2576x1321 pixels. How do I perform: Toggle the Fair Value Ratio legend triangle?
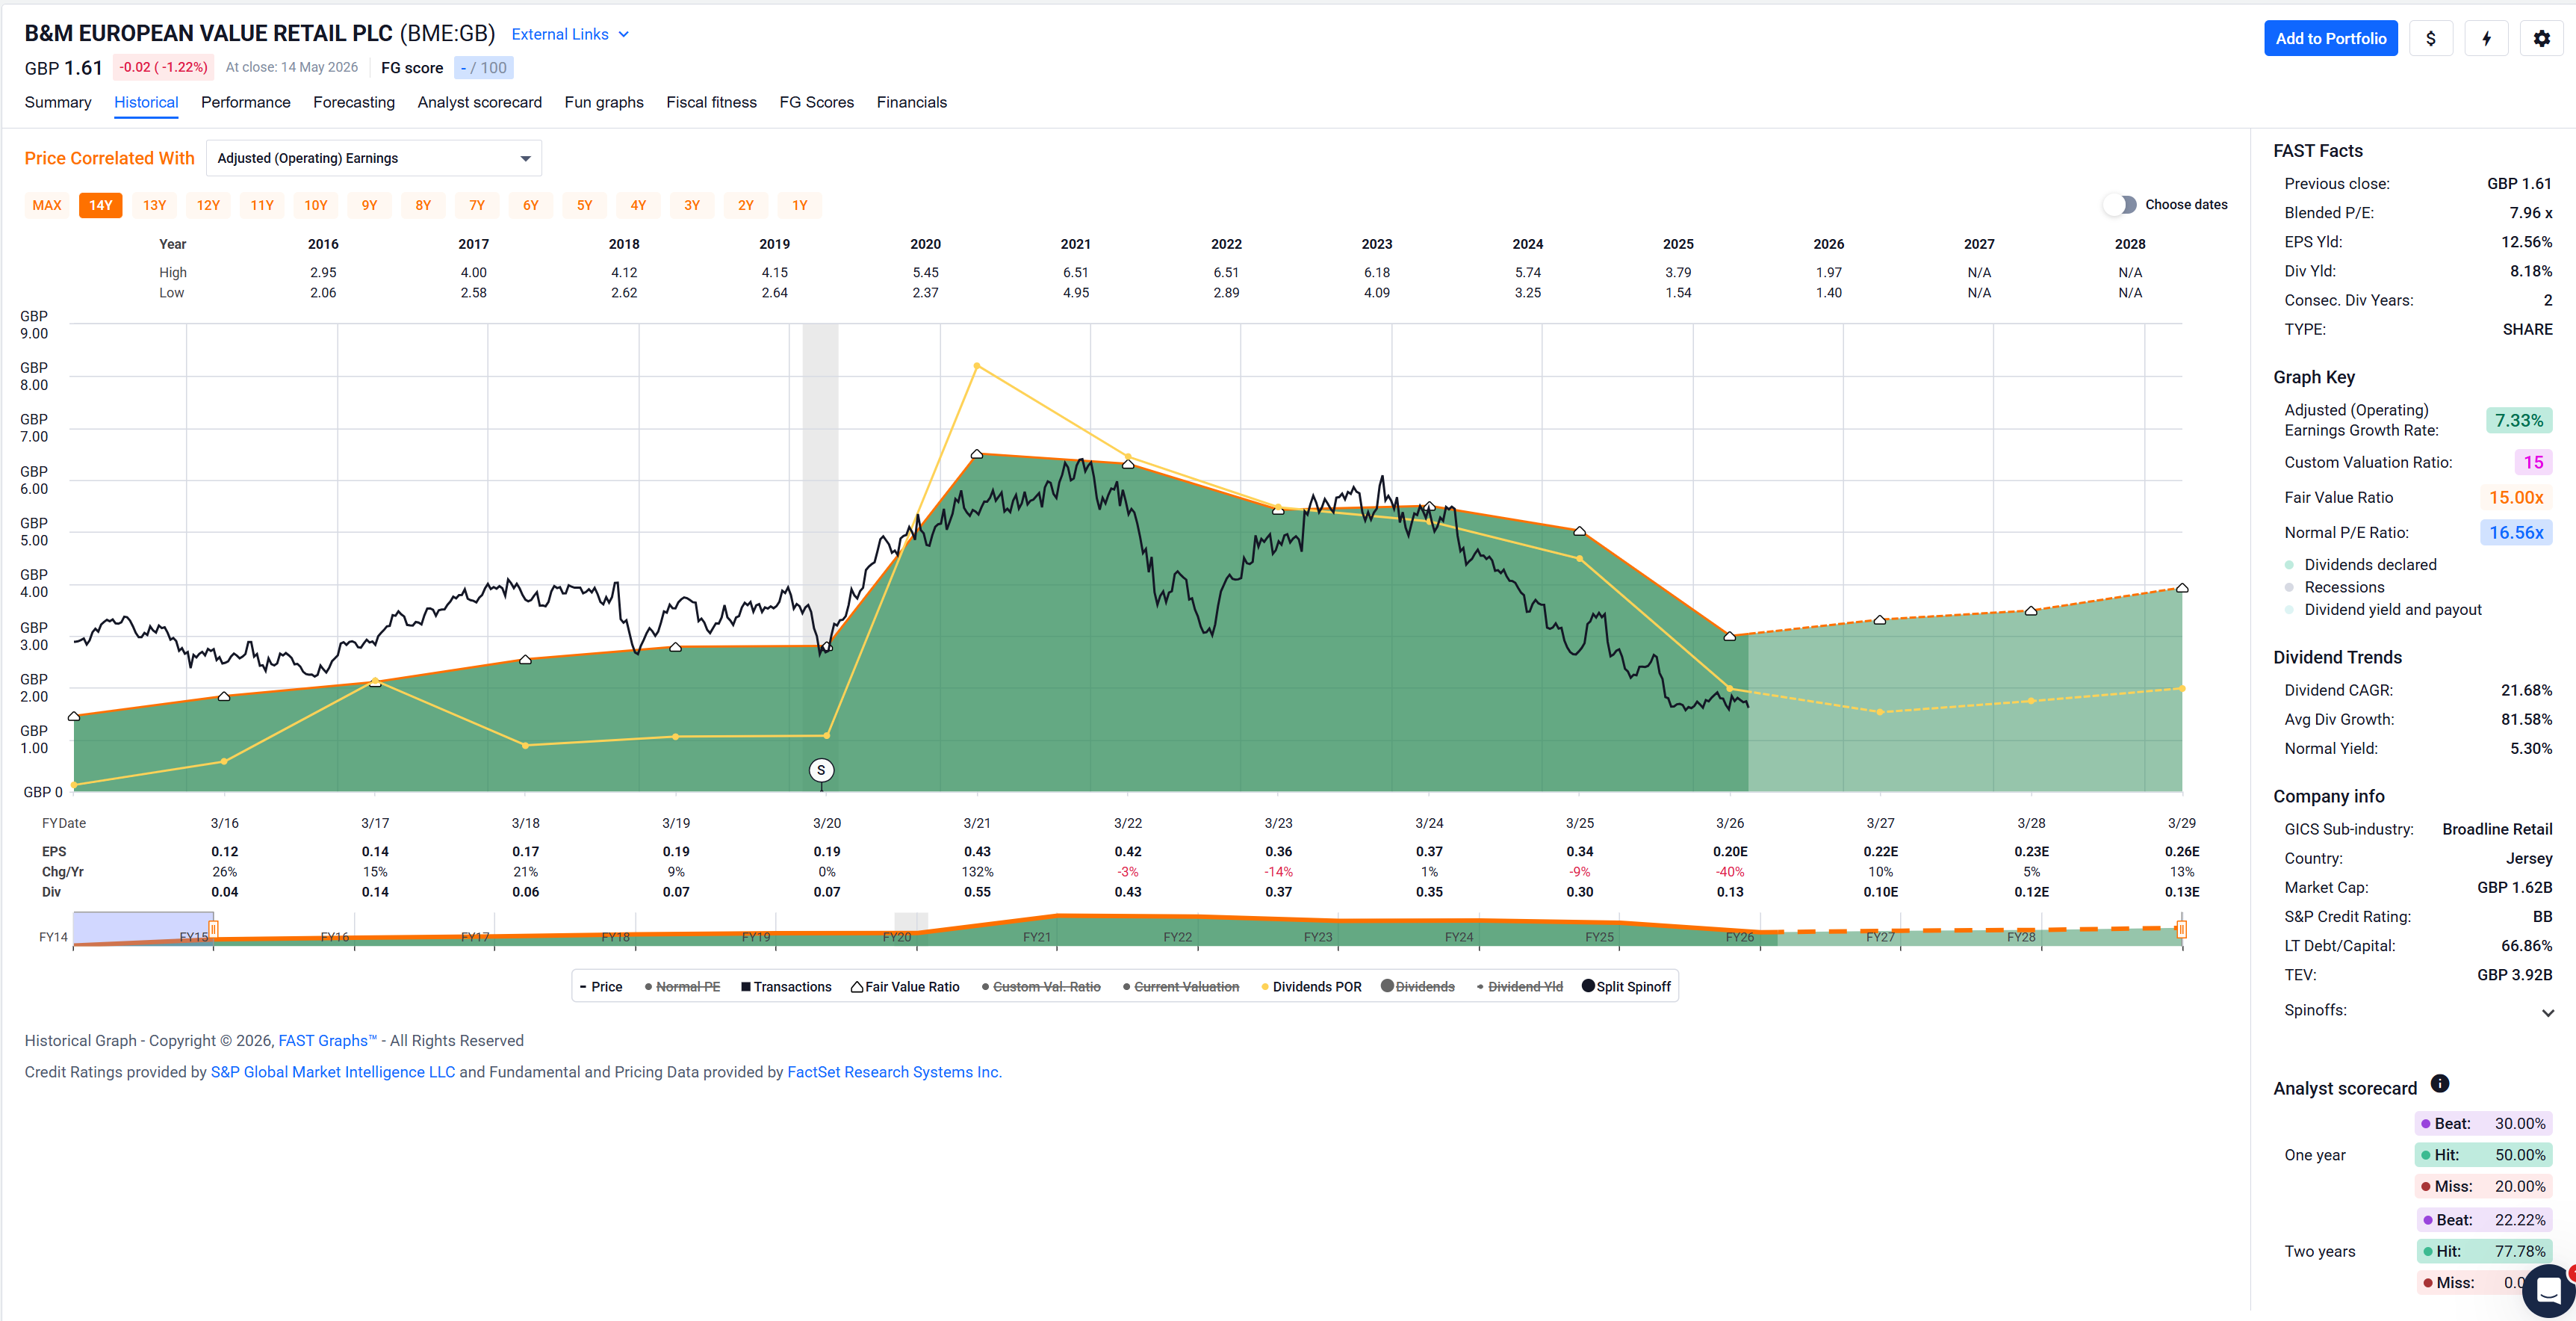(x=857, y=987)
